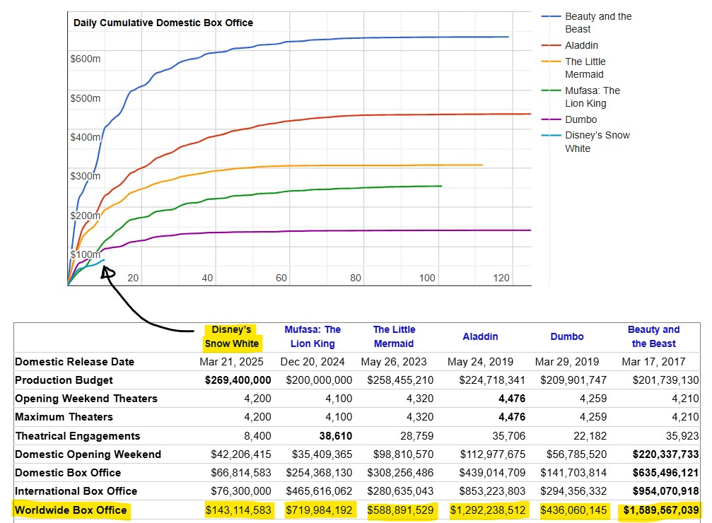Open Mufasa: The Lion King table header link

point(313,337)
